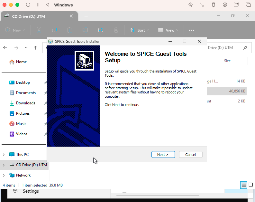Viewport: 255px width, 202px height.
Task: Click the UTM shared folder icon
Action: [236, 5]
